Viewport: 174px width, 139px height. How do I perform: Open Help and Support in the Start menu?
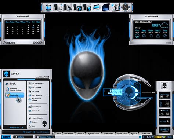pos(36,118)
